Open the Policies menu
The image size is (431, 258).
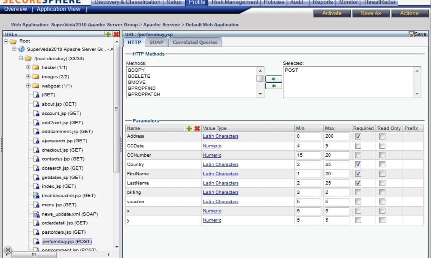[x=274, y=3]
